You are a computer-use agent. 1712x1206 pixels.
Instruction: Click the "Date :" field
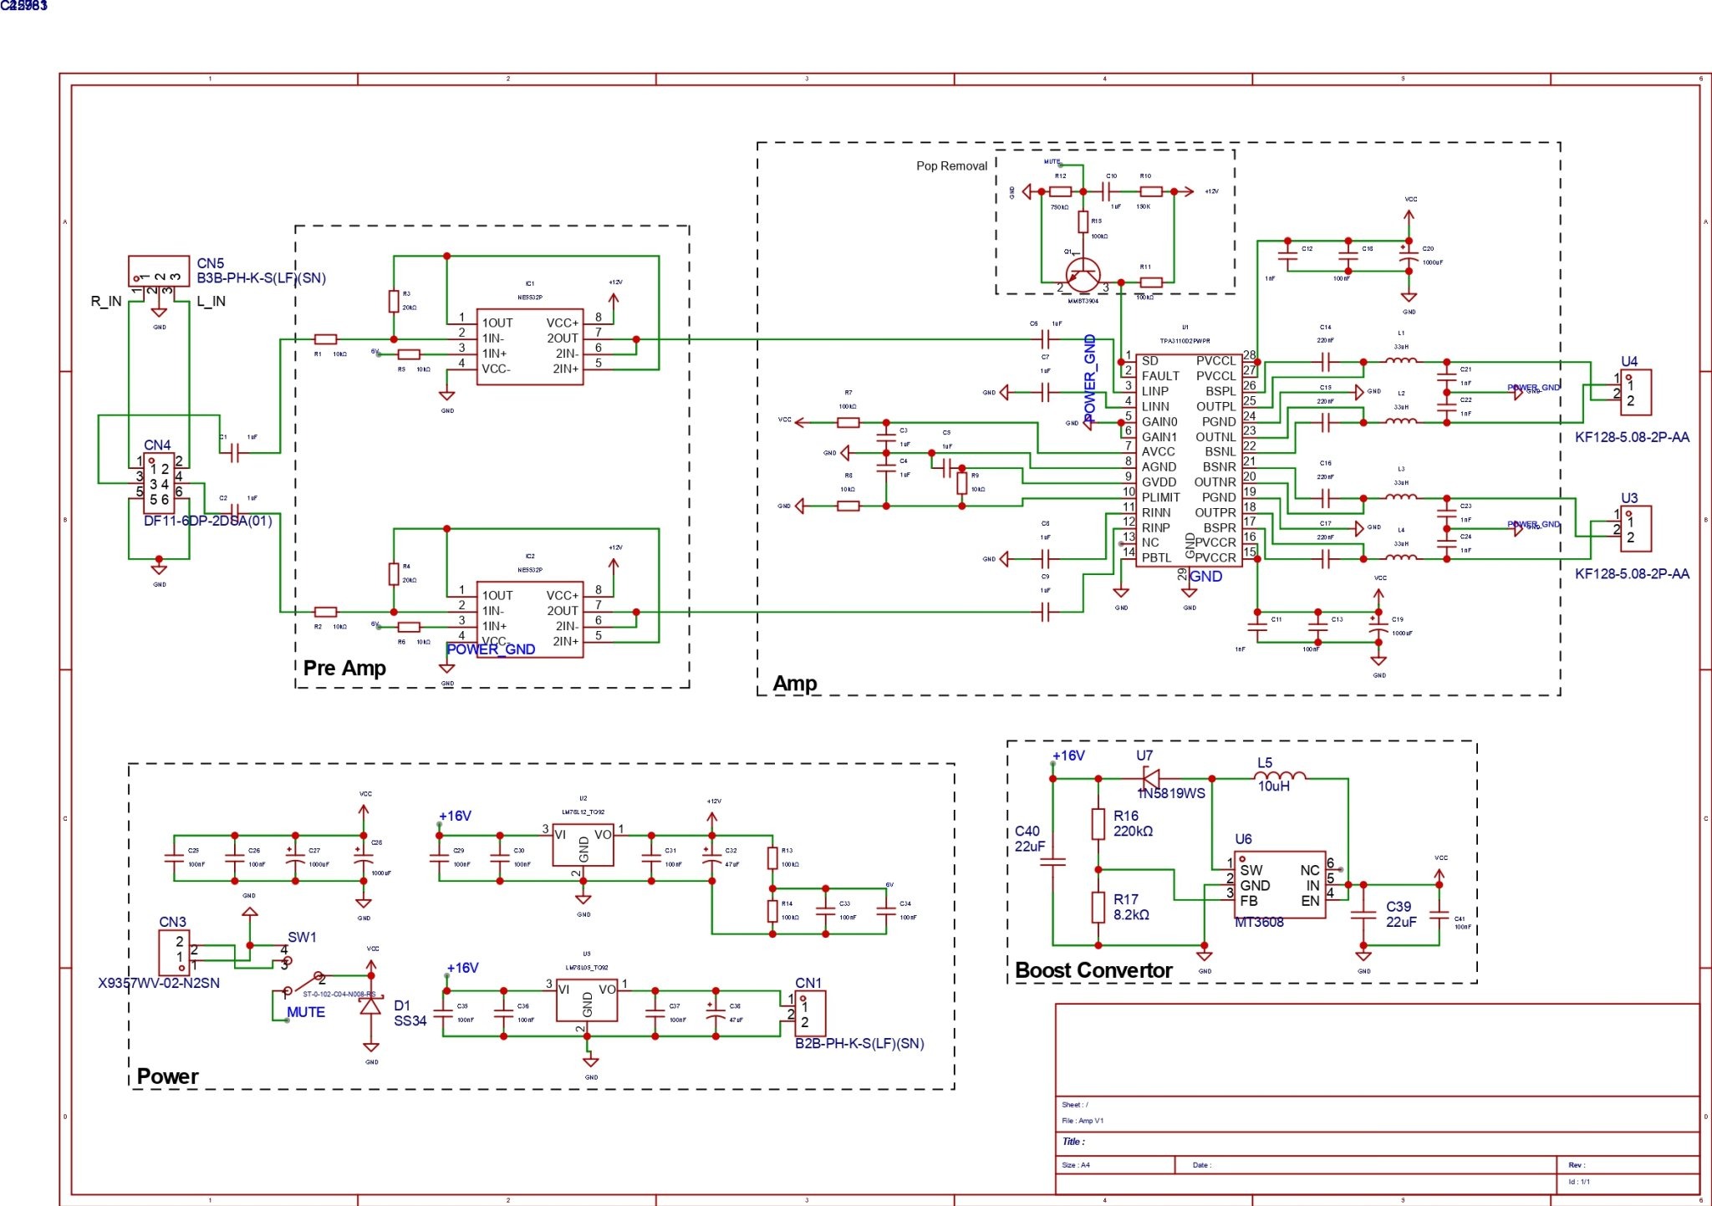point(1202,1165)
